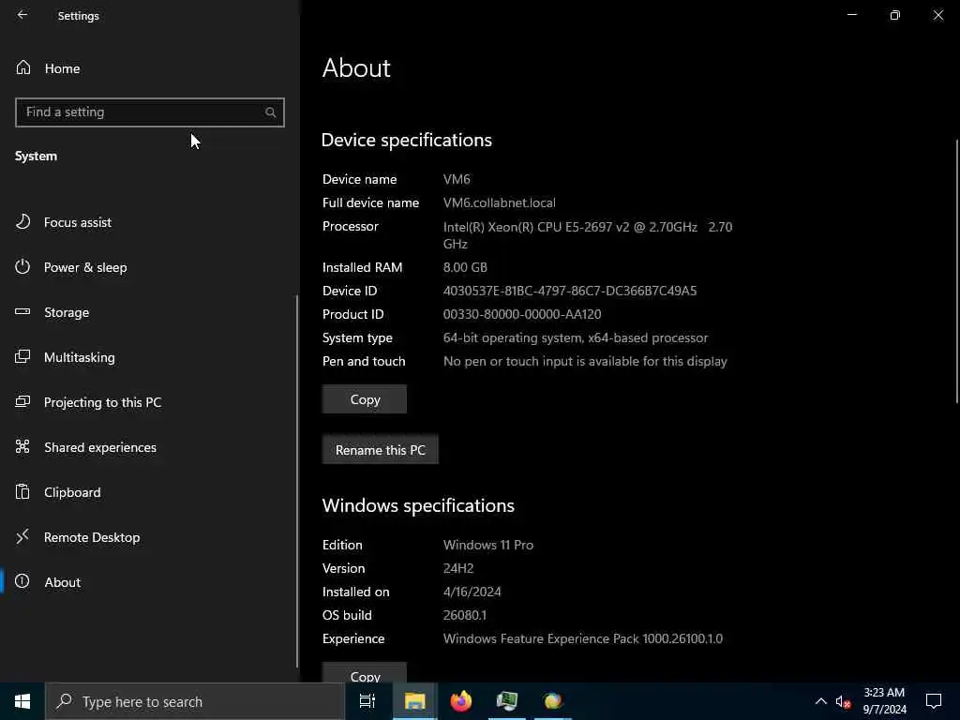The height and width of the screenshot is (720, 960).
Task: Open Focus assist settings
Action: (149, 222)
